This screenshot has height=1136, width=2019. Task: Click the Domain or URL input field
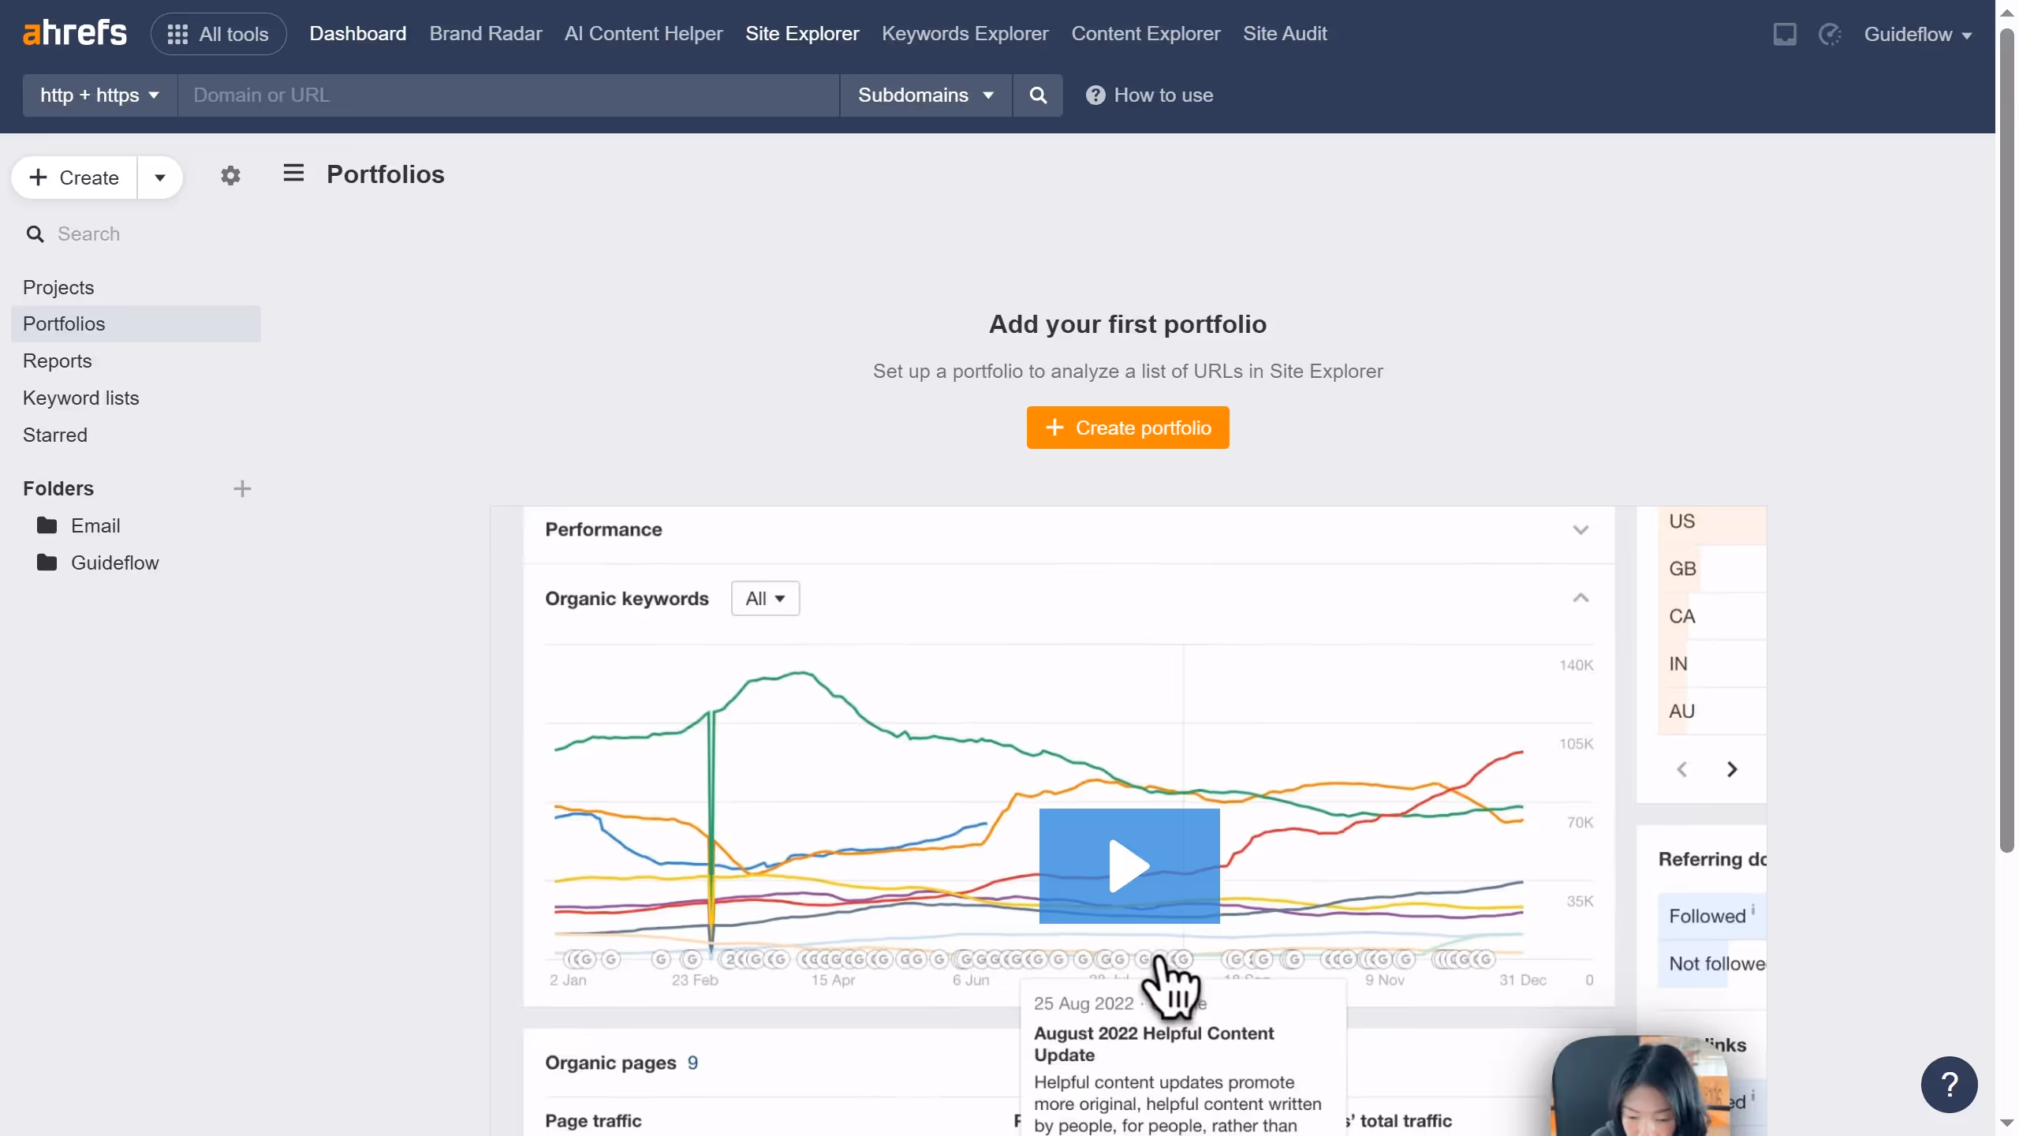(x=508, y=95)
